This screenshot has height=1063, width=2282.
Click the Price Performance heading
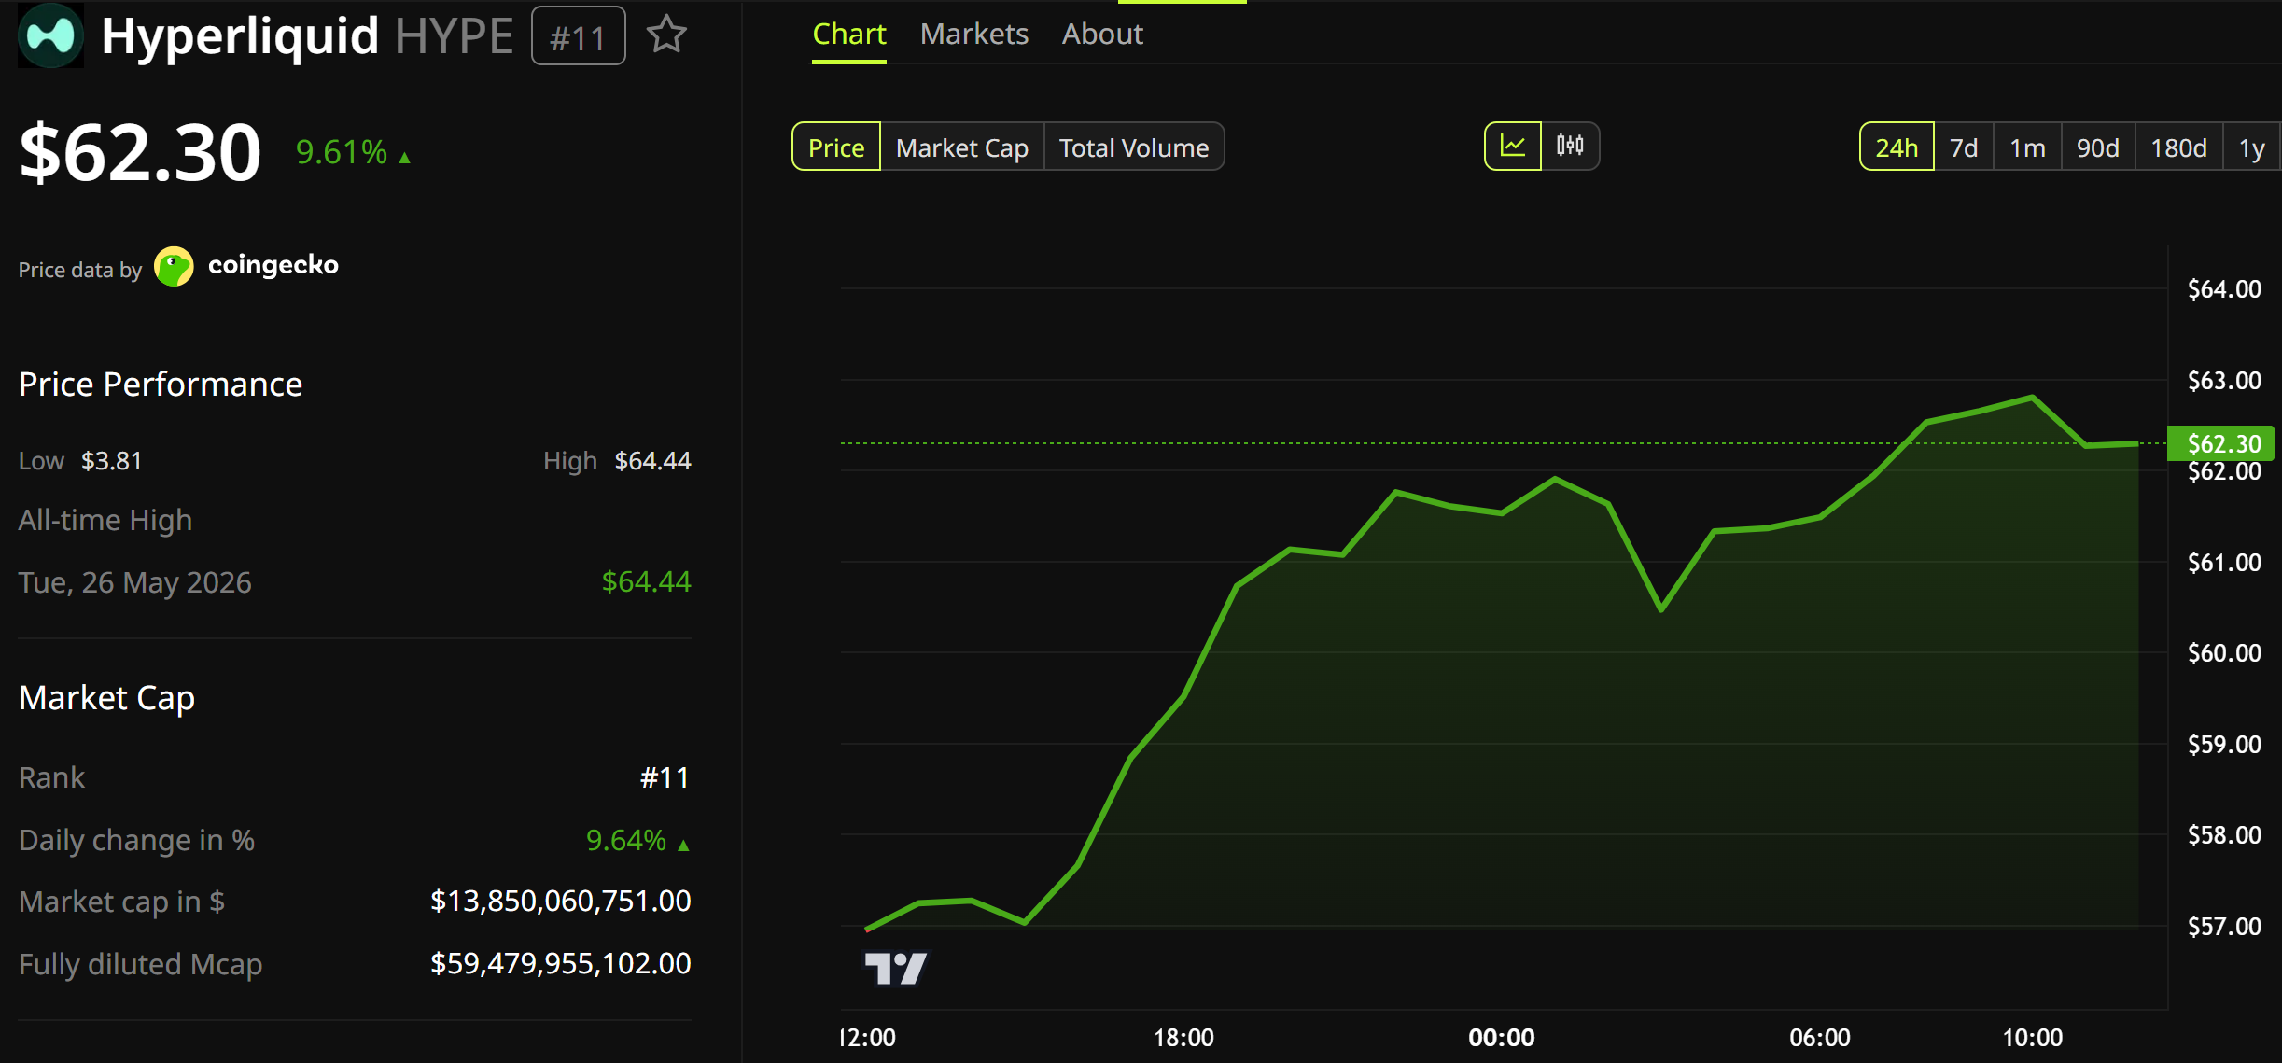[161, 385]
